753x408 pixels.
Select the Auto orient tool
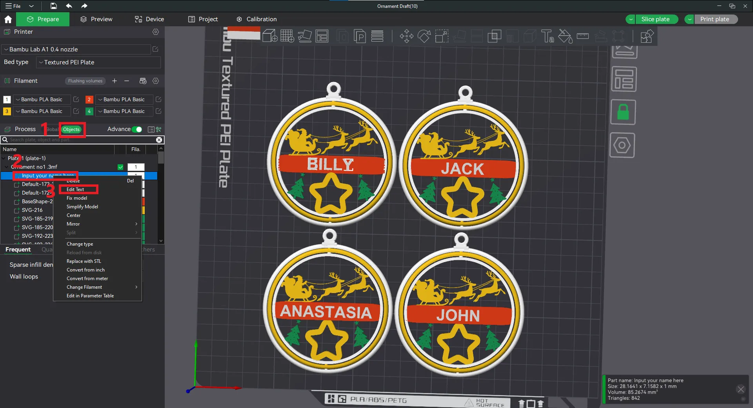pyautogui.click(x=305, y=36)
